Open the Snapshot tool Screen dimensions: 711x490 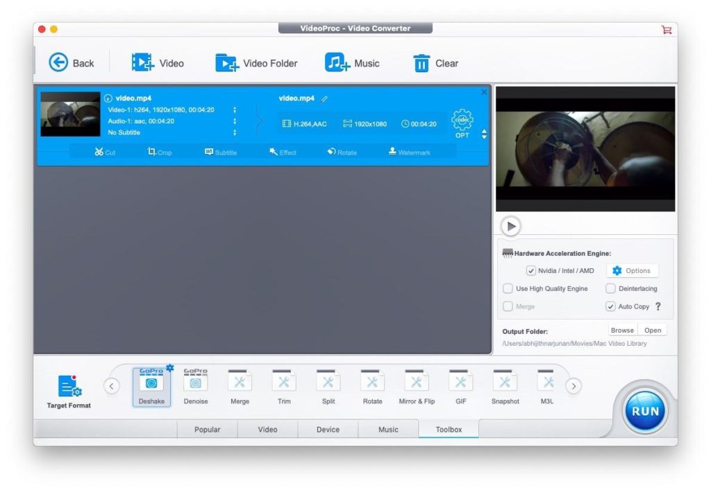point(505,386)
